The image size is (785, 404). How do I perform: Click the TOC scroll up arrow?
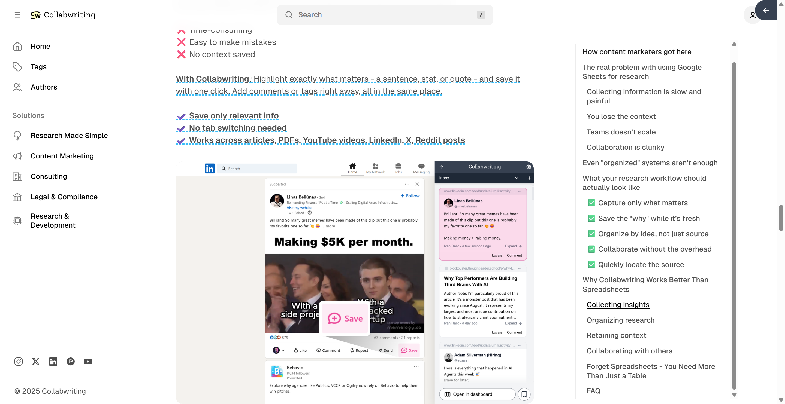[734, 44]
